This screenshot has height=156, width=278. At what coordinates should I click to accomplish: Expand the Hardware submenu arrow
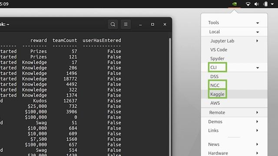[x=257, y=153]
